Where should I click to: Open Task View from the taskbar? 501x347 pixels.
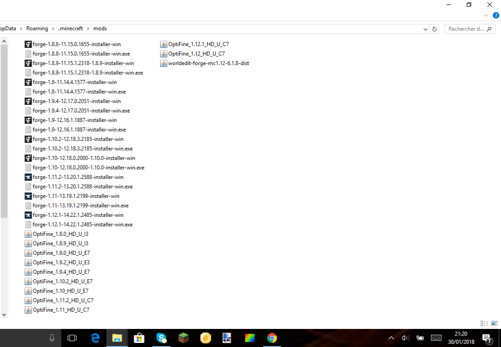[x=72, y=338]
